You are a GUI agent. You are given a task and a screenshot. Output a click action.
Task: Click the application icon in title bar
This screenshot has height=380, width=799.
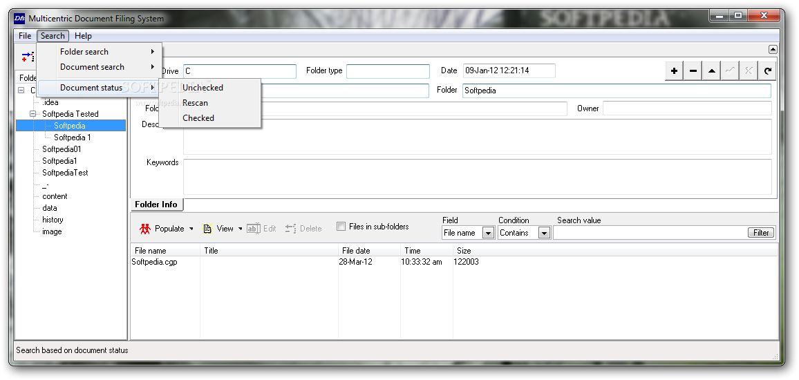(x=19, y=19)
